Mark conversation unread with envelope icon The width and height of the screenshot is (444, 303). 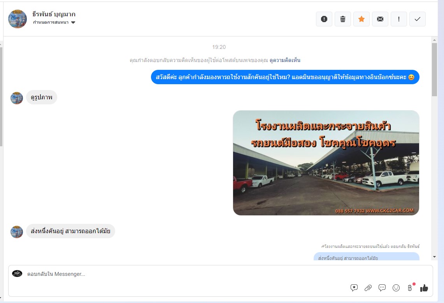click(x=380, y=19)
